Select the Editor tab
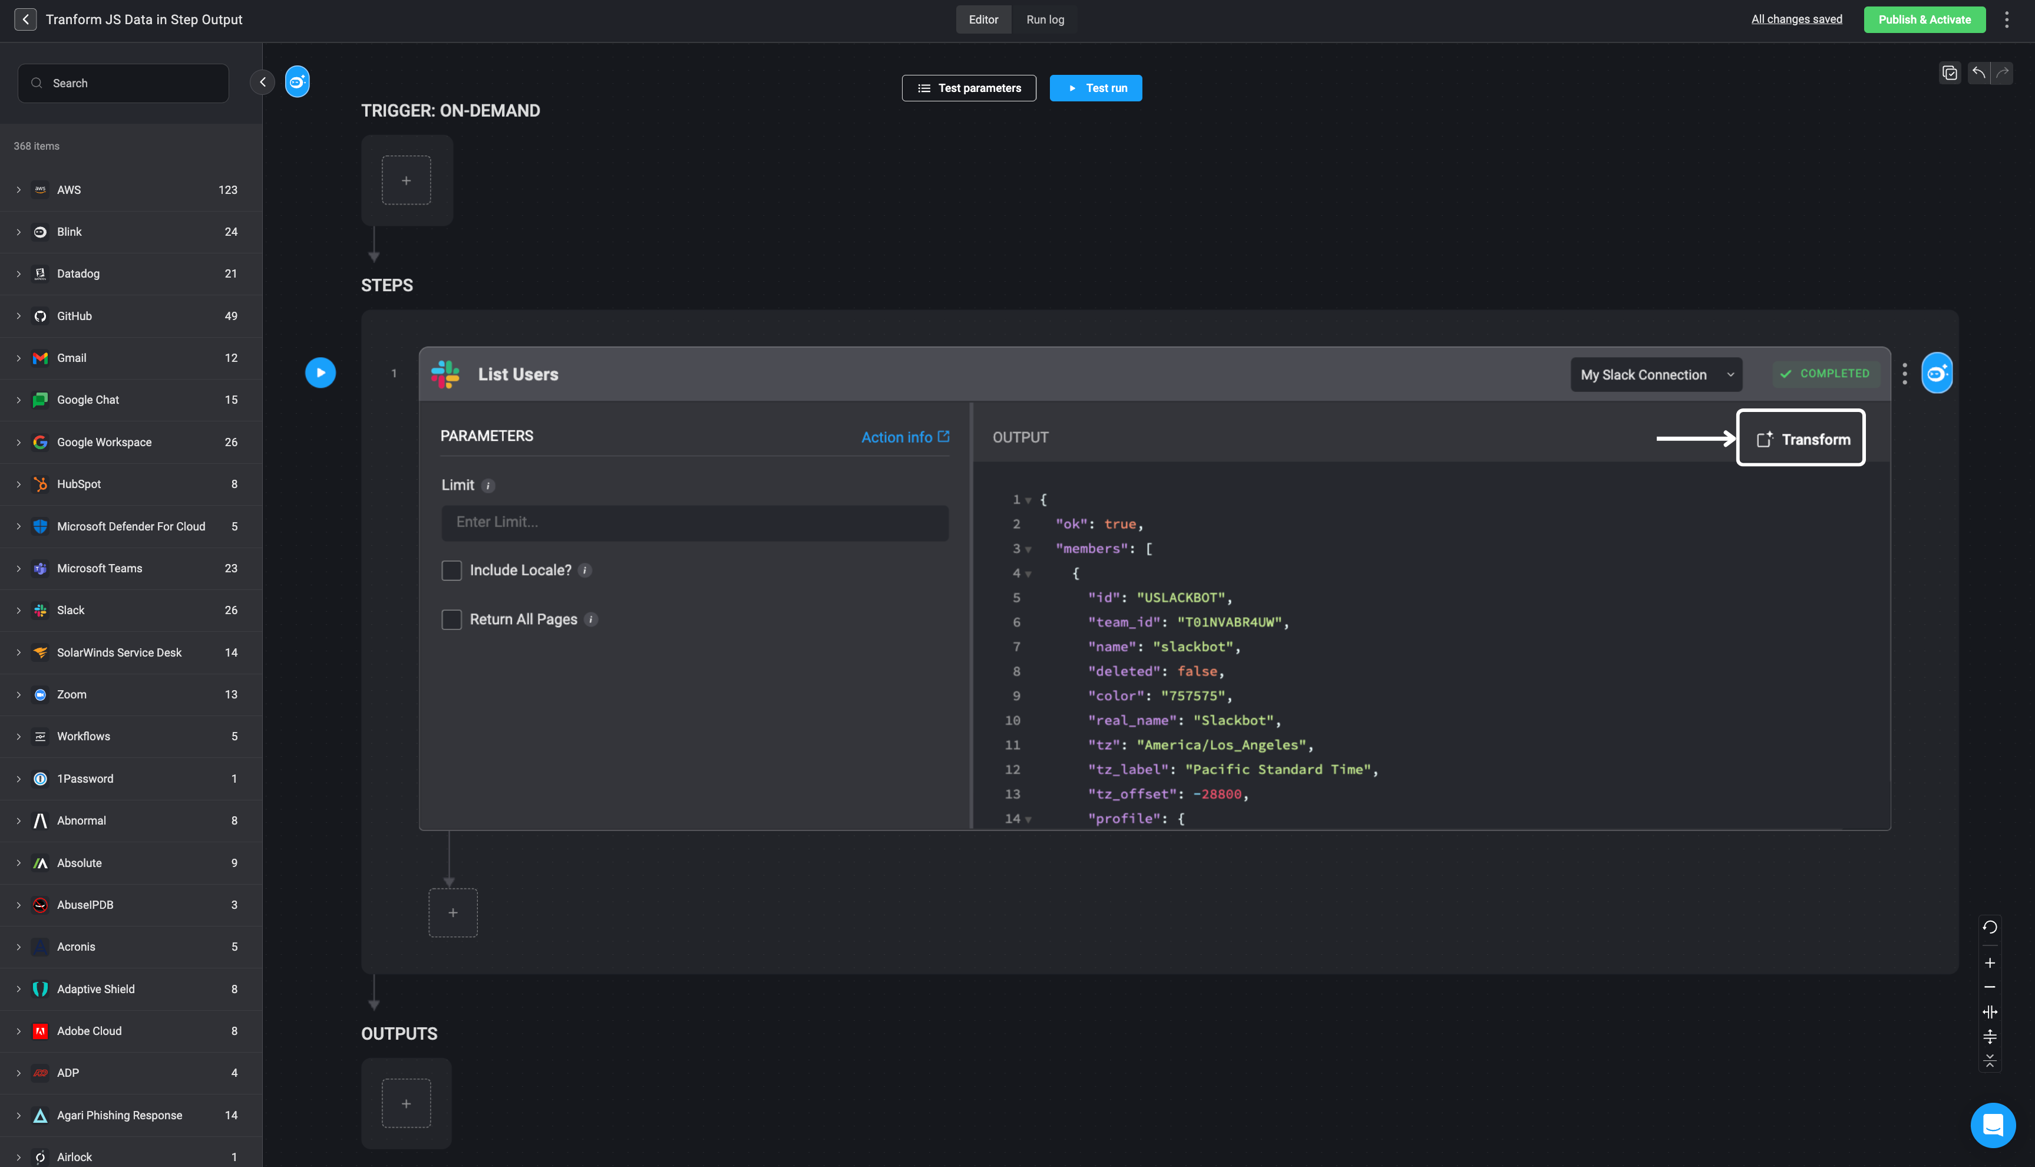This screenshot has height=1167, width=2035. [x=983, y=19]
